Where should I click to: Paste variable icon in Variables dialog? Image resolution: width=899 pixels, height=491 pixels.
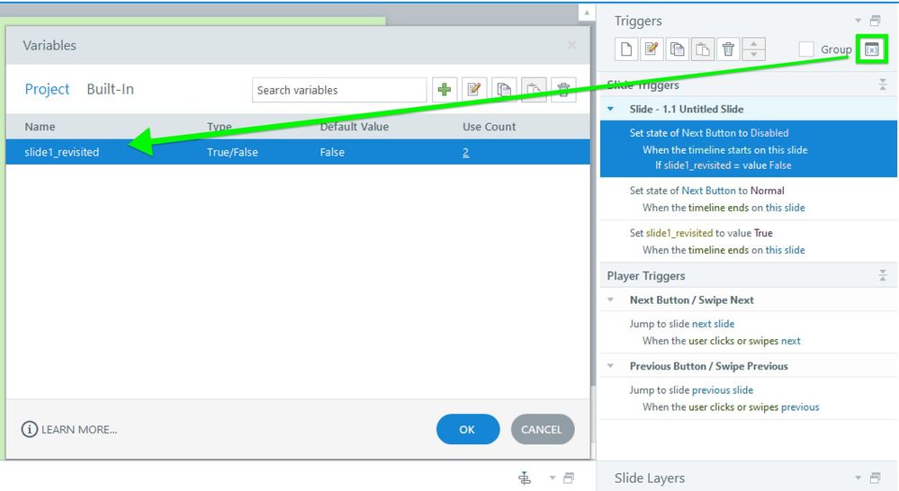point(534,89)
